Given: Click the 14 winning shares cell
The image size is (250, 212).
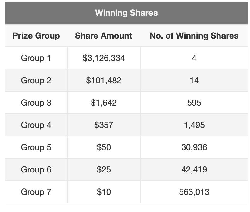Looking at the screenshot, I should coord(194,80).
